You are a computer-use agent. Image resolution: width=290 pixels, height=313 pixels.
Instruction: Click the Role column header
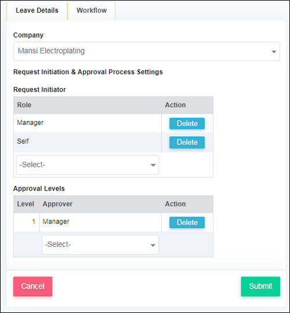click(x=24, y=105)
